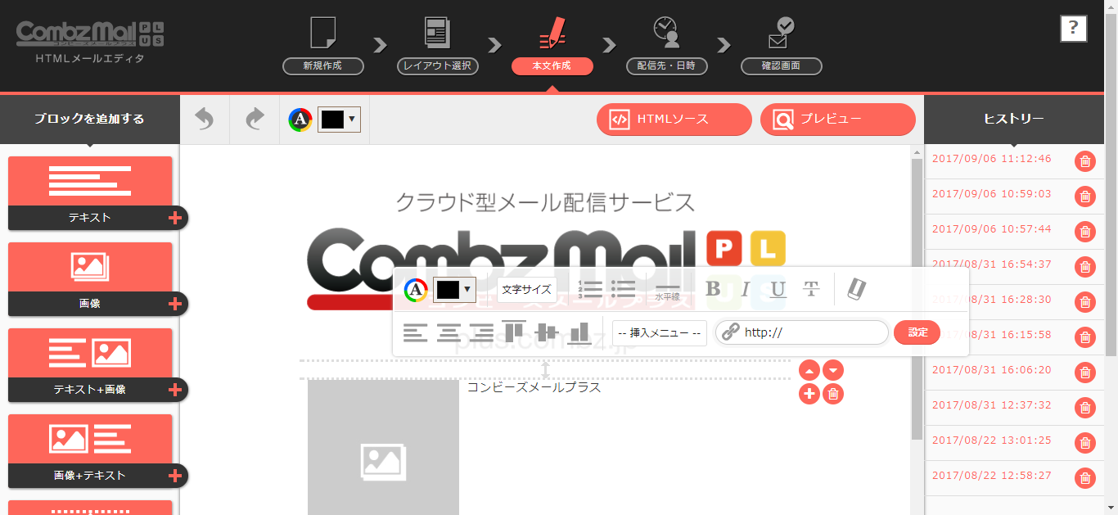The width and height of the screenshot is (1118, 515).
Task: Click the プレビュー button
Action: 837,119
